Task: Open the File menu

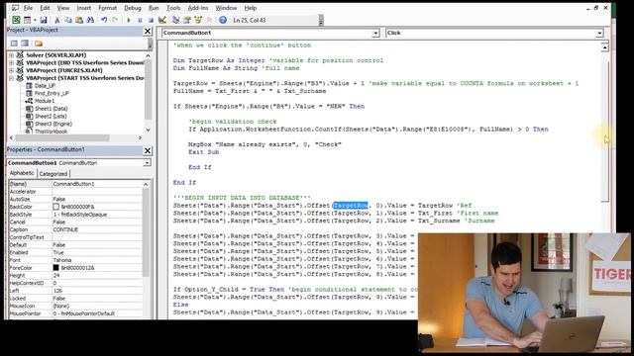Action: (28, 8)
